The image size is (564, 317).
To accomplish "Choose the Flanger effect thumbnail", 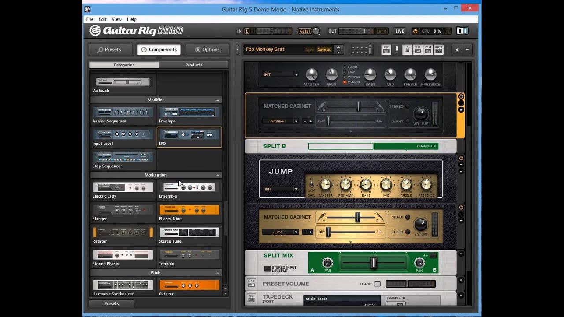I will point(123,213).
